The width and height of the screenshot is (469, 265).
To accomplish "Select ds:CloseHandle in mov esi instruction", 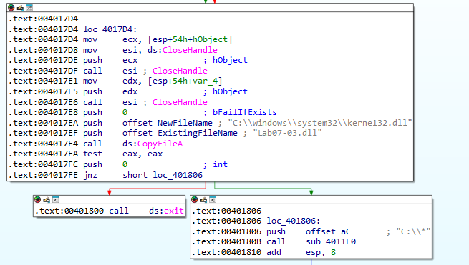I will (x=183, y=50).
